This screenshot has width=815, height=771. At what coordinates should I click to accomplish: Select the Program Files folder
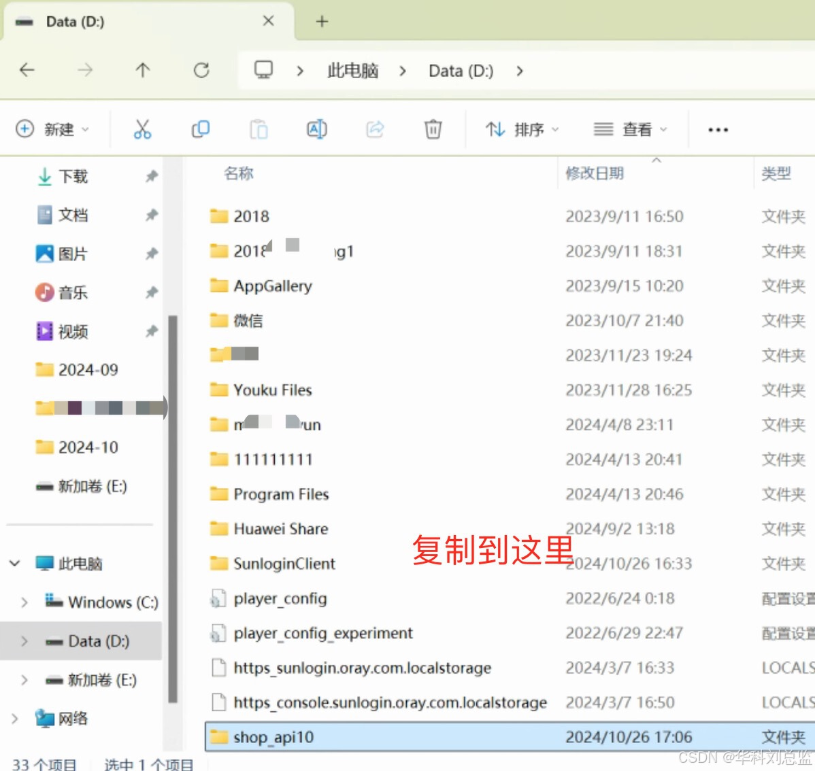tap(281, 494)
